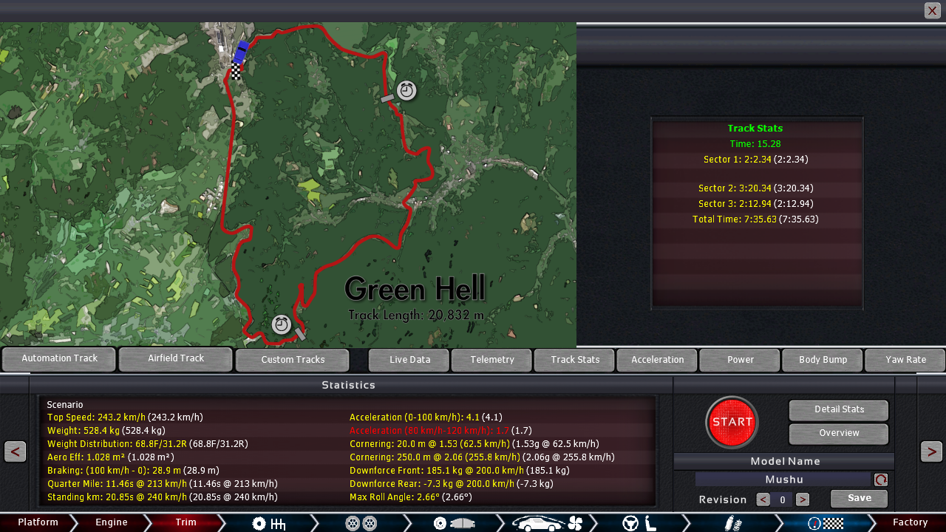Open the aerodynamics and cooling car icon
Image resolution: width=946 pixels, height=532 pixels.
548,523
